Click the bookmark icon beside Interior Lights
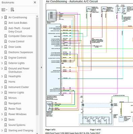Screen dimensions: 133x134 pyautogui.click(x=5, y=92)
